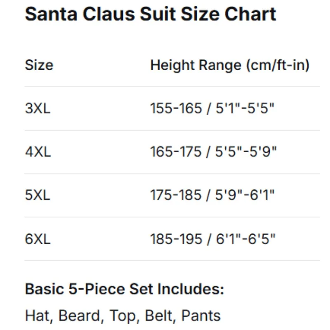Select the 3XL size row label
Viewport: 330px width, 330px height.
38,108
